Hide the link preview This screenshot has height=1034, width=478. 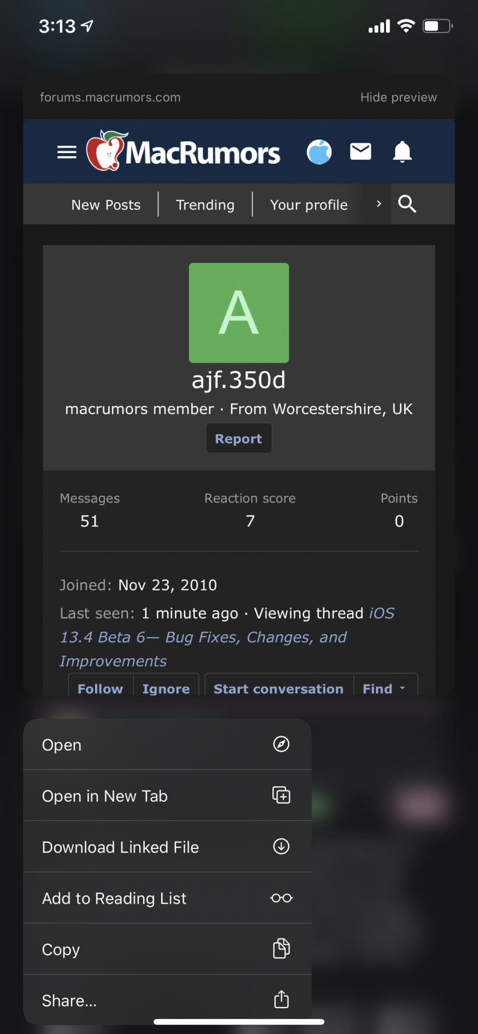pos(398,97)
